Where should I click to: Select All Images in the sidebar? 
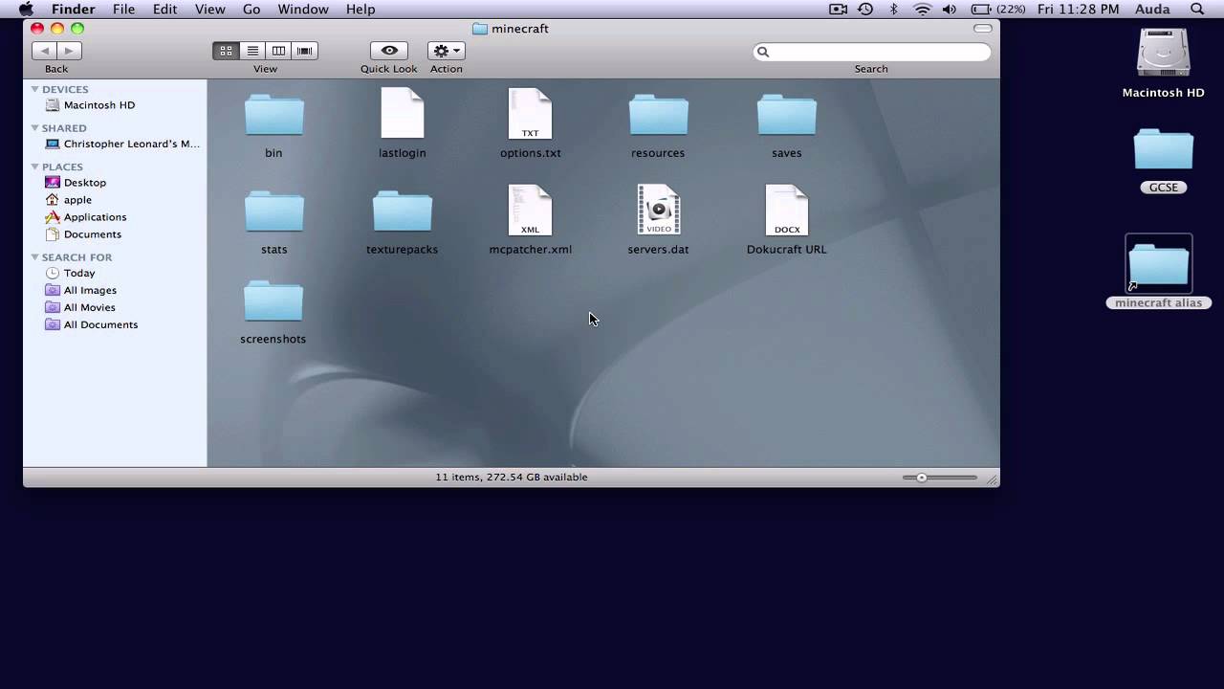click(89, 290)
